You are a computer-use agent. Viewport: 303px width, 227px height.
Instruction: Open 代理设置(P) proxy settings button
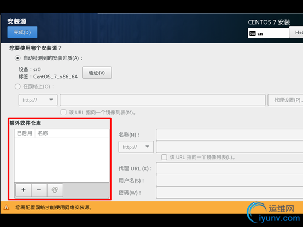tap(285, 100)
